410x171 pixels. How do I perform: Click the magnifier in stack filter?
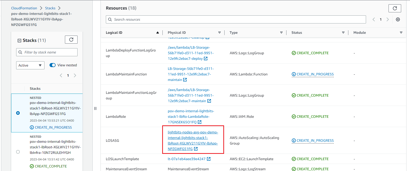point(20,52)
